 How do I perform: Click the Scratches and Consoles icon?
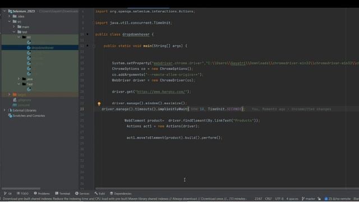click(x=10, y=116)
